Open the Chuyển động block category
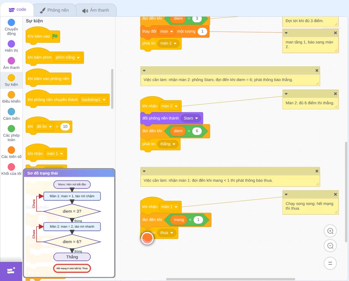 (x=11, y=27)
